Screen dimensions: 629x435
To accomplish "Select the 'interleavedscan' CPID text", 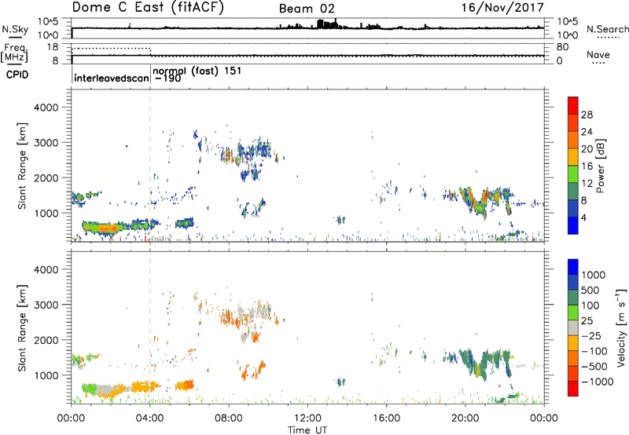I will coord(112,78).
